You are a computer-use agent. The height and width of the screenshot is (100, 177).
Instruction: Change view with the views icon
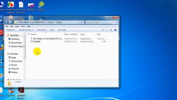coord(103,30)
